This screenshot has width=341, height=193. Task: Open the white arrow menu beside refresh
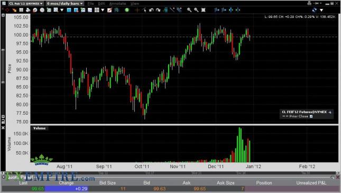[x=321, y=10]
